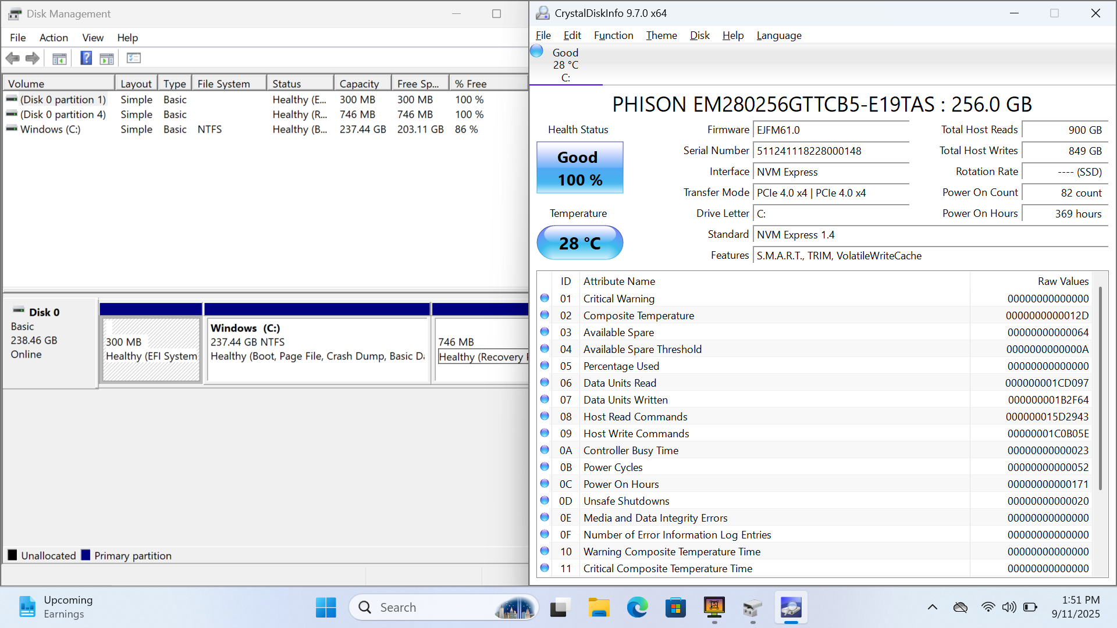
Task: Select the 300 MB EFI System partition block
Action: [151, 349]
